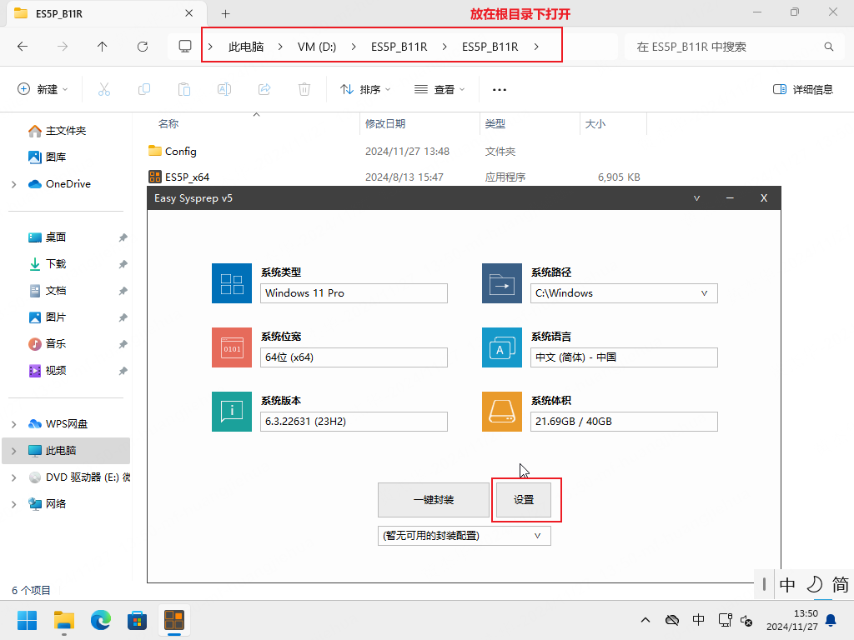Open Microsoft Store from the taskbar
This screenshot has height=640, width=854.
(138, 620)
